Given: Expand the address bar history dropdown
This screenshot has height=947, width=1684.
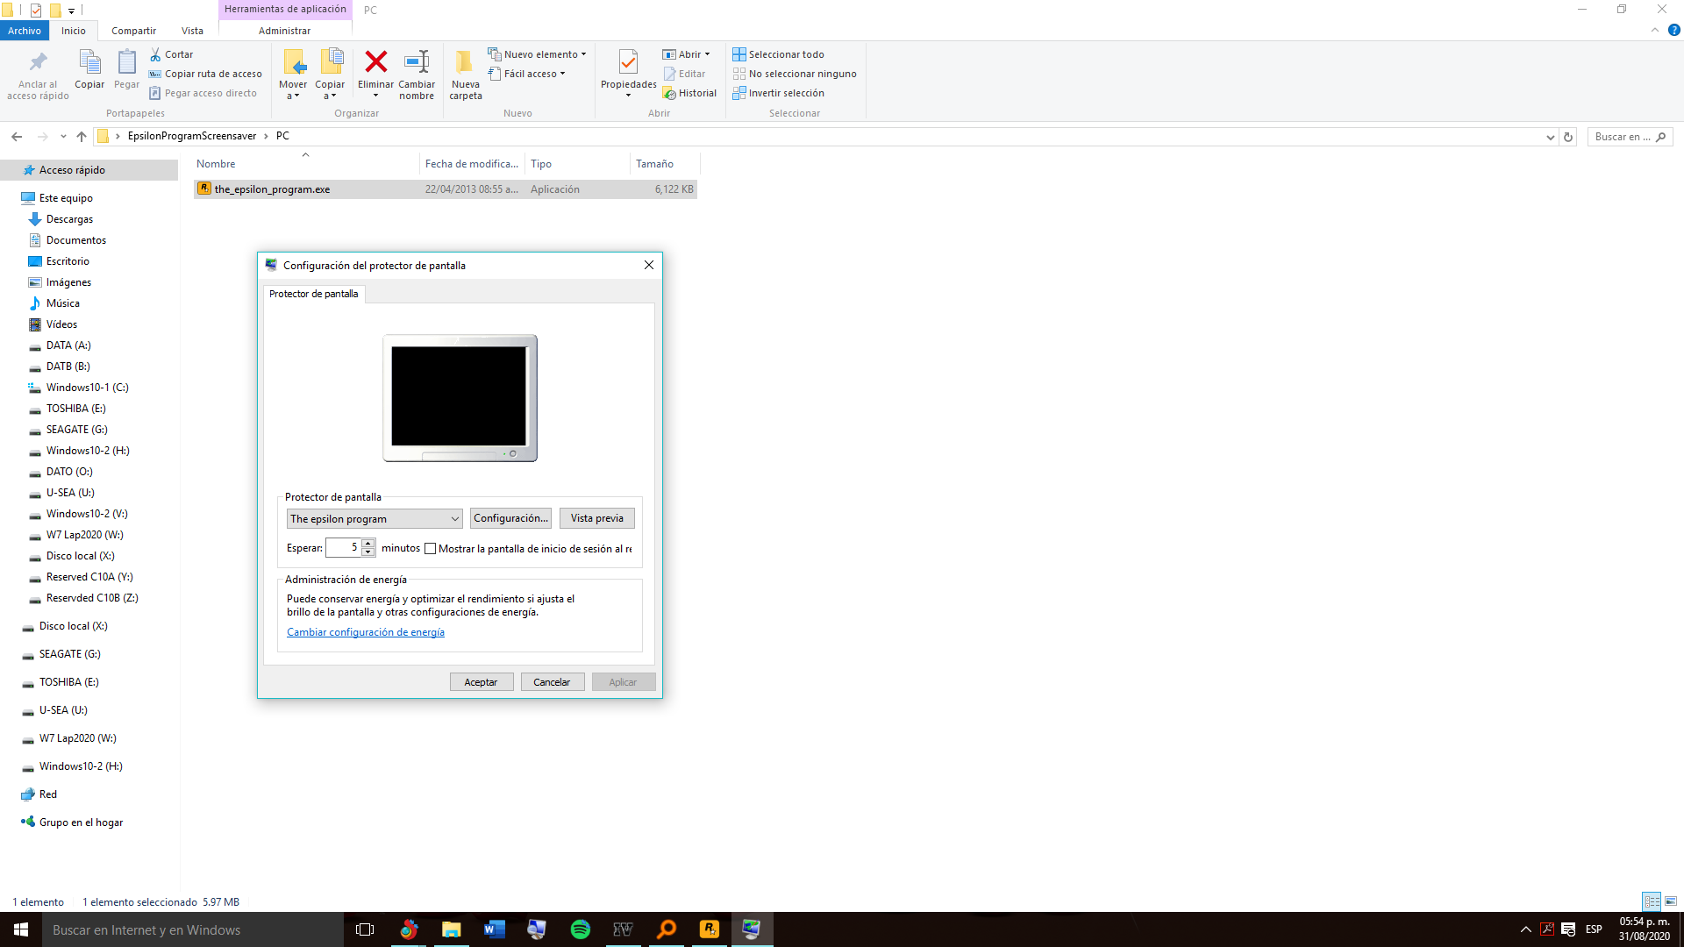Looking at the screenshot, I should [x=1550, y=137].
